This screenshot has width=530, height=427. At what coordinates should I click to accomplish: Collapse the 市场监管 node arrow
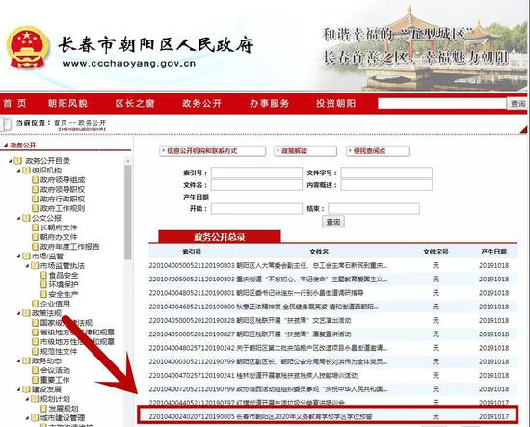[x=19, y=256]
